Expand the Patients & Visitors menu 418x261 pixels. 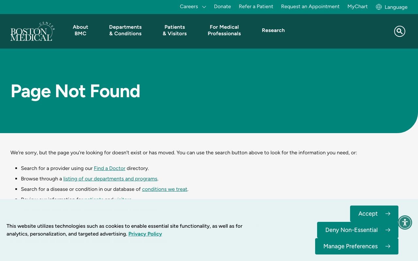click(x=175, y=30)
